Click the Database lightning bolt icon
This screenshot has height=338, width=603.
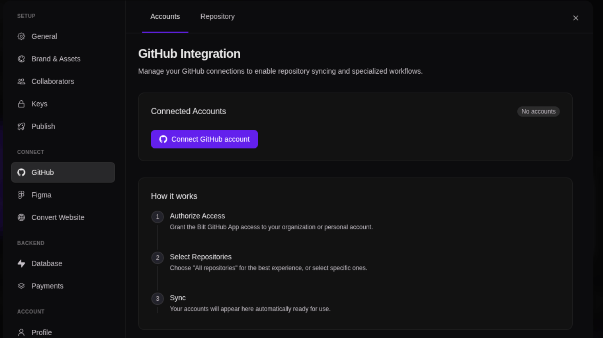point(21,264)
